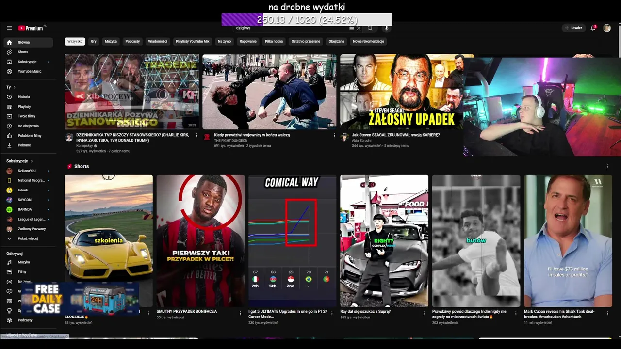Open options menu for DZIENNIKARKA TVP video
Screen dimensions: 621x349
(196, 136)
